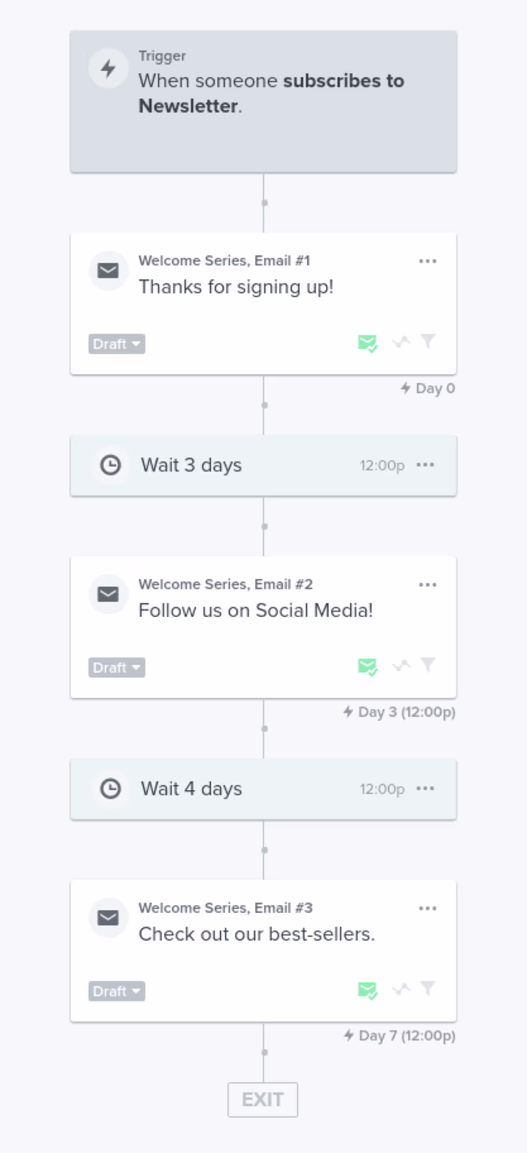The height and width of the screenshot is (1153, 527).
Task: Click the filter funnel icon on Email #3
Action: pos(428,988)
